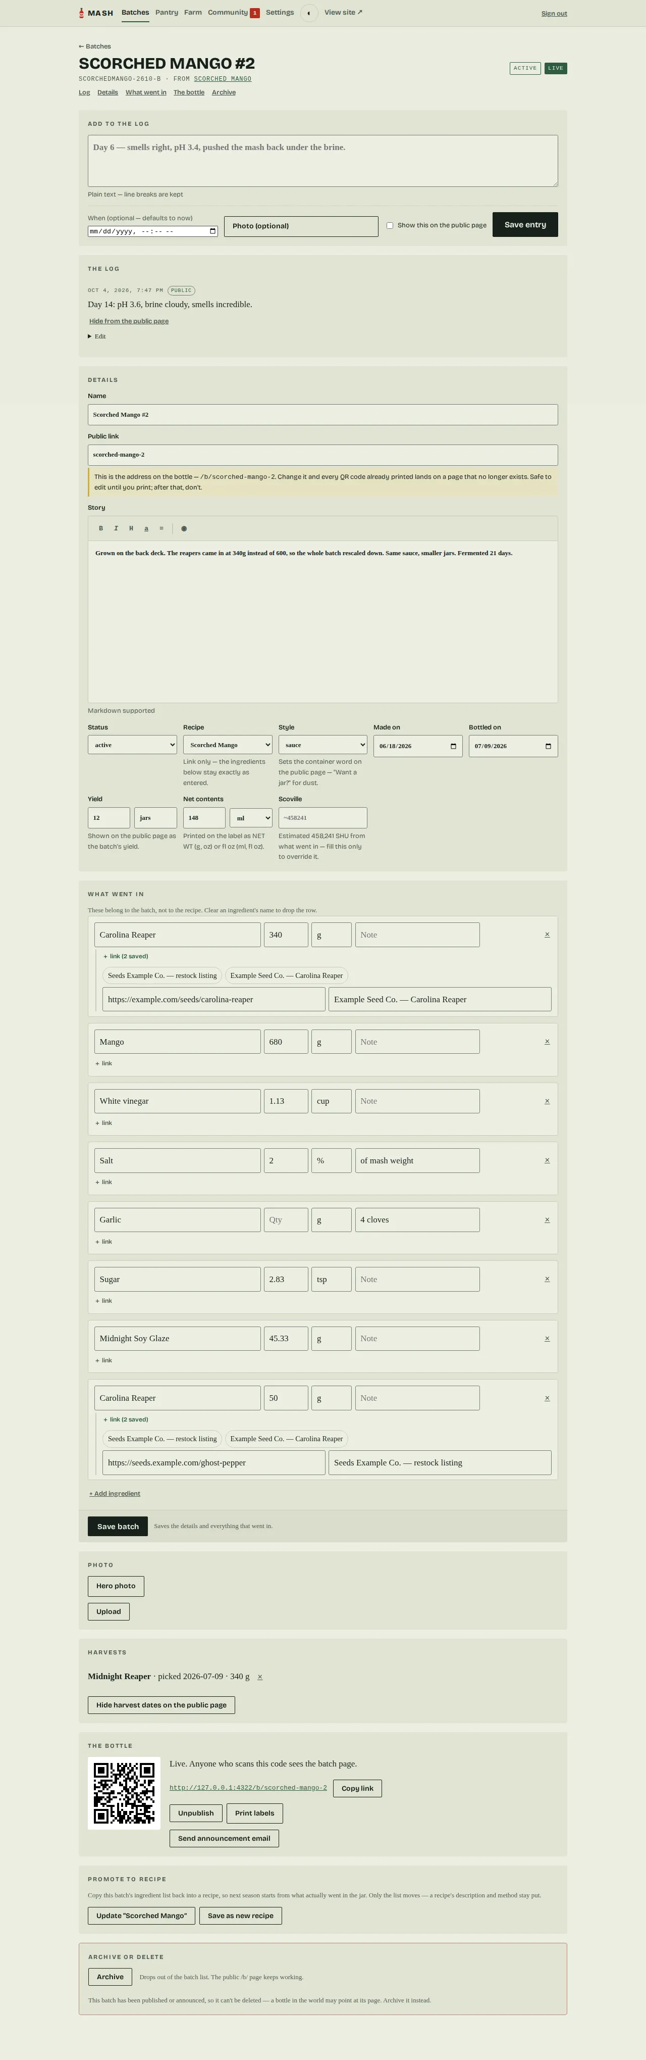Viewport: 646px width, 2060px height.
Task: Open the Farm tab
Action: [193, 13]
